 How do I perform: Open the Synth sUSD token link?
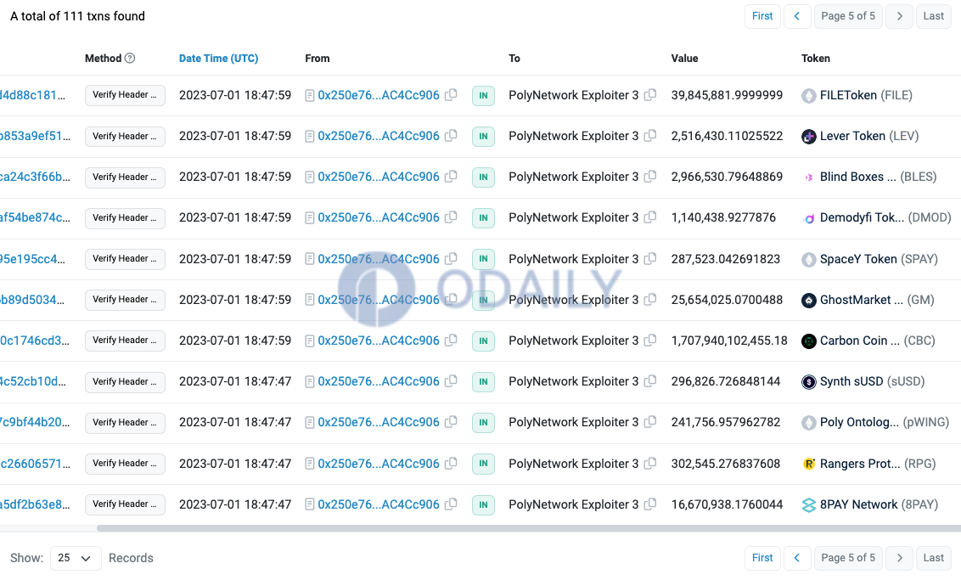click(872, 380)
